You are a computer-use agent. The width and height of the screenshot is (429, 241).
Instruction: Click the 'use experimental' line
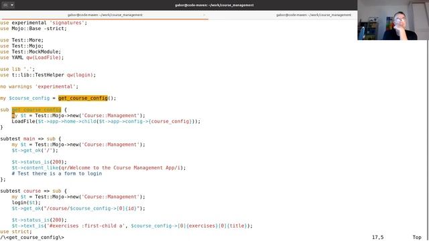(x=44, y=23)
